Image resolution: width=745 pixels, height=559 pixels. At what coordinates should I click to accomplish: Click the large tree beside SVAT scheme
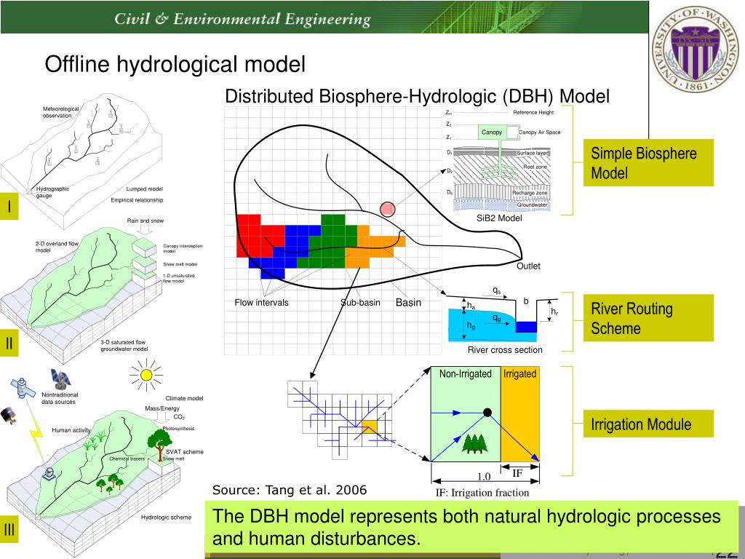coord(159,444)
